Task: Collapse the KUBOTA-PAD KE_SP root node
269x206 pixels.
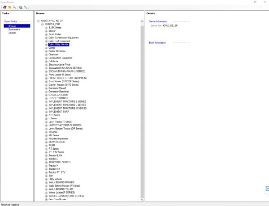Action: pos(39,21)
